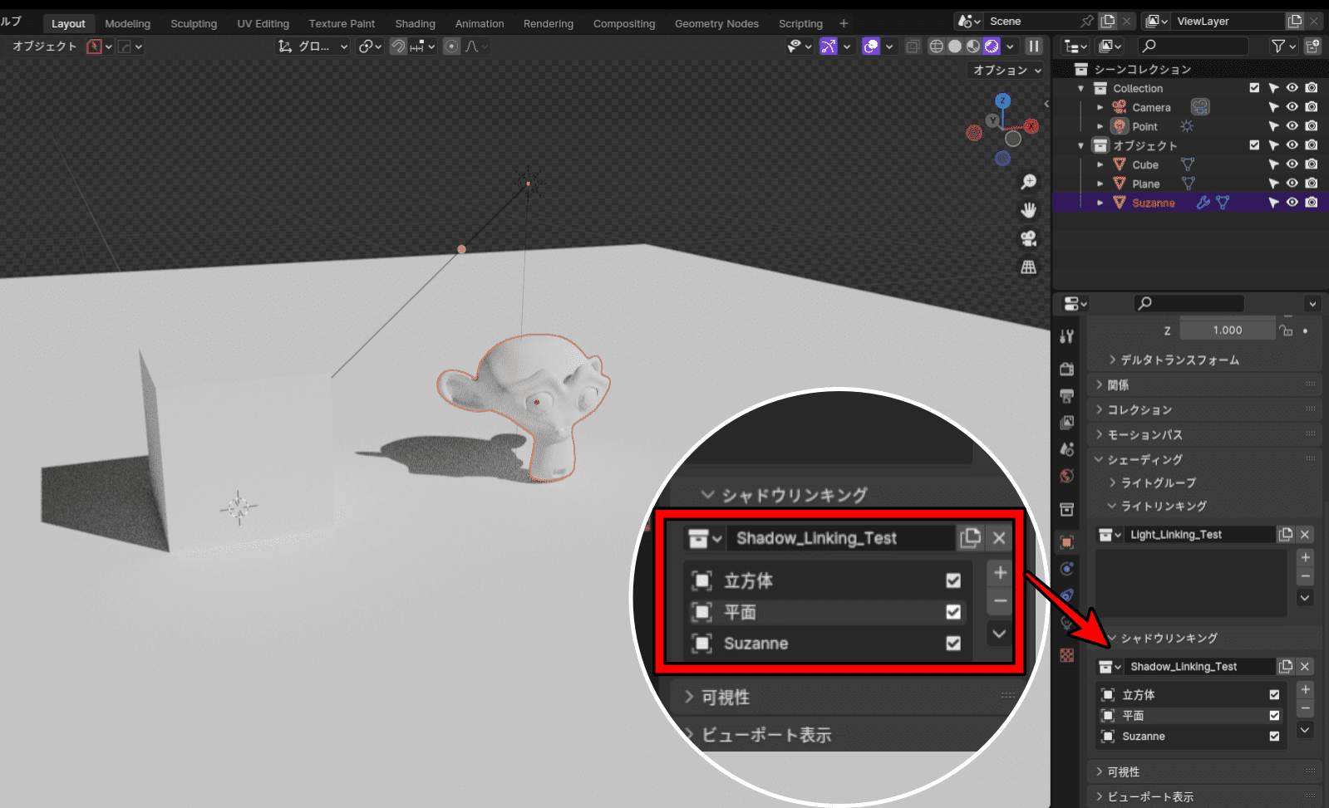Image resolution: width=1329 pixels, height=808 pixels.
Task: Open the Texture properties tab
Action: (1067, 655)
